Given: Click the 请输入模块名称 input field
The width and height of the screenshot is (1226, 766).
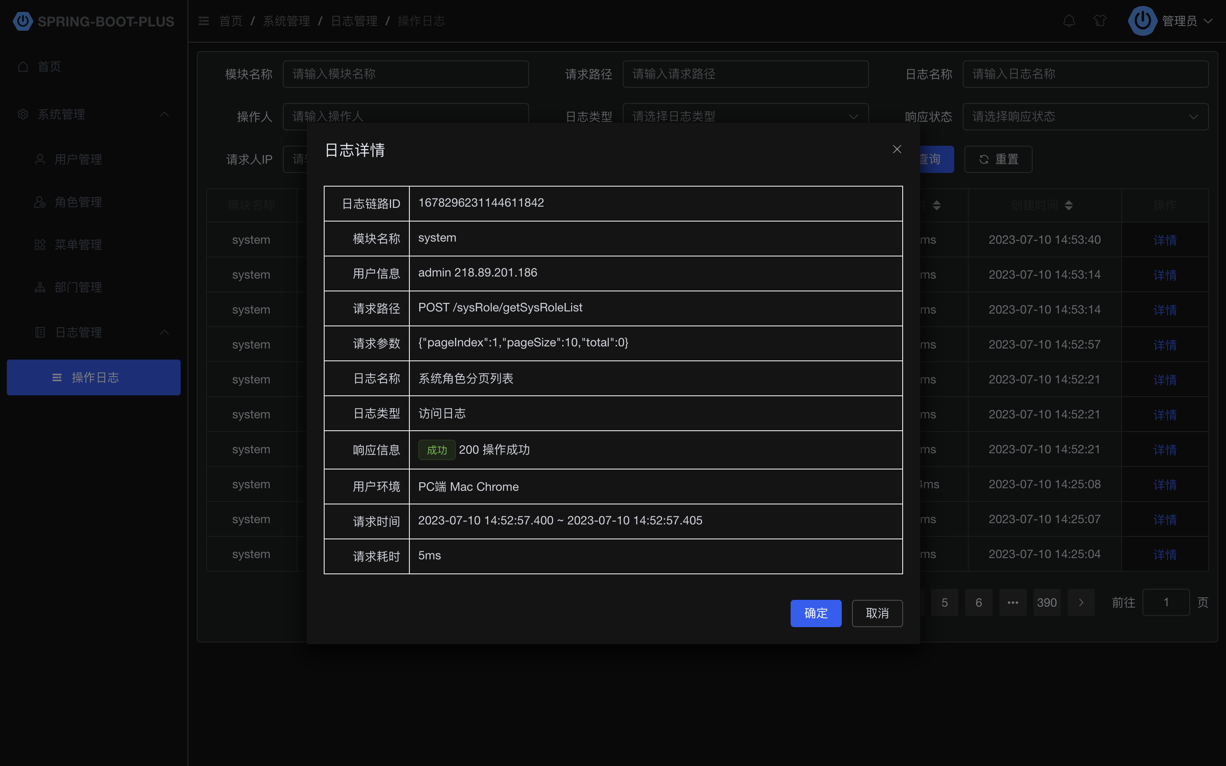Looking at the screenshot, I should [405, 74].
